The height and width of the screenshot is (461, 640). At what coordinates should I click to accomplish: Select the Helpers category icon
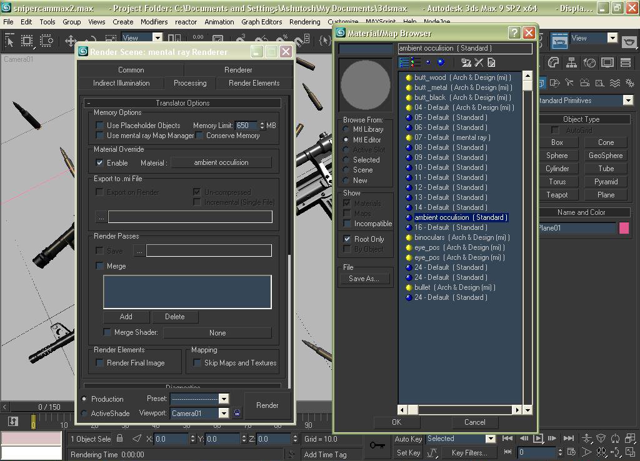click(599, 83)
